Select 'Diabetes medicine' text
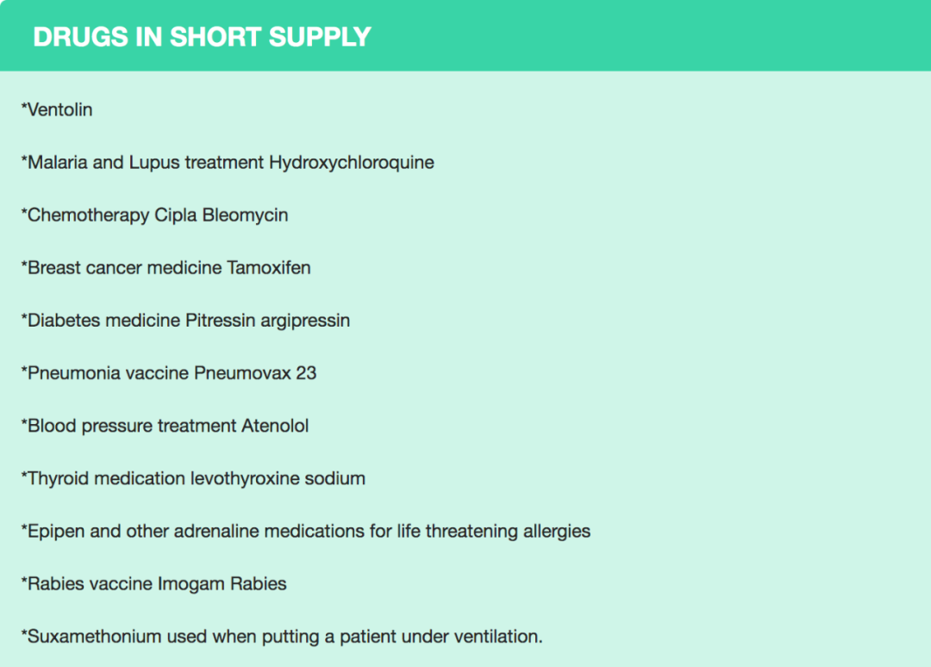The image size is (931, 667). pyautogui.click(x=103, y=320)
